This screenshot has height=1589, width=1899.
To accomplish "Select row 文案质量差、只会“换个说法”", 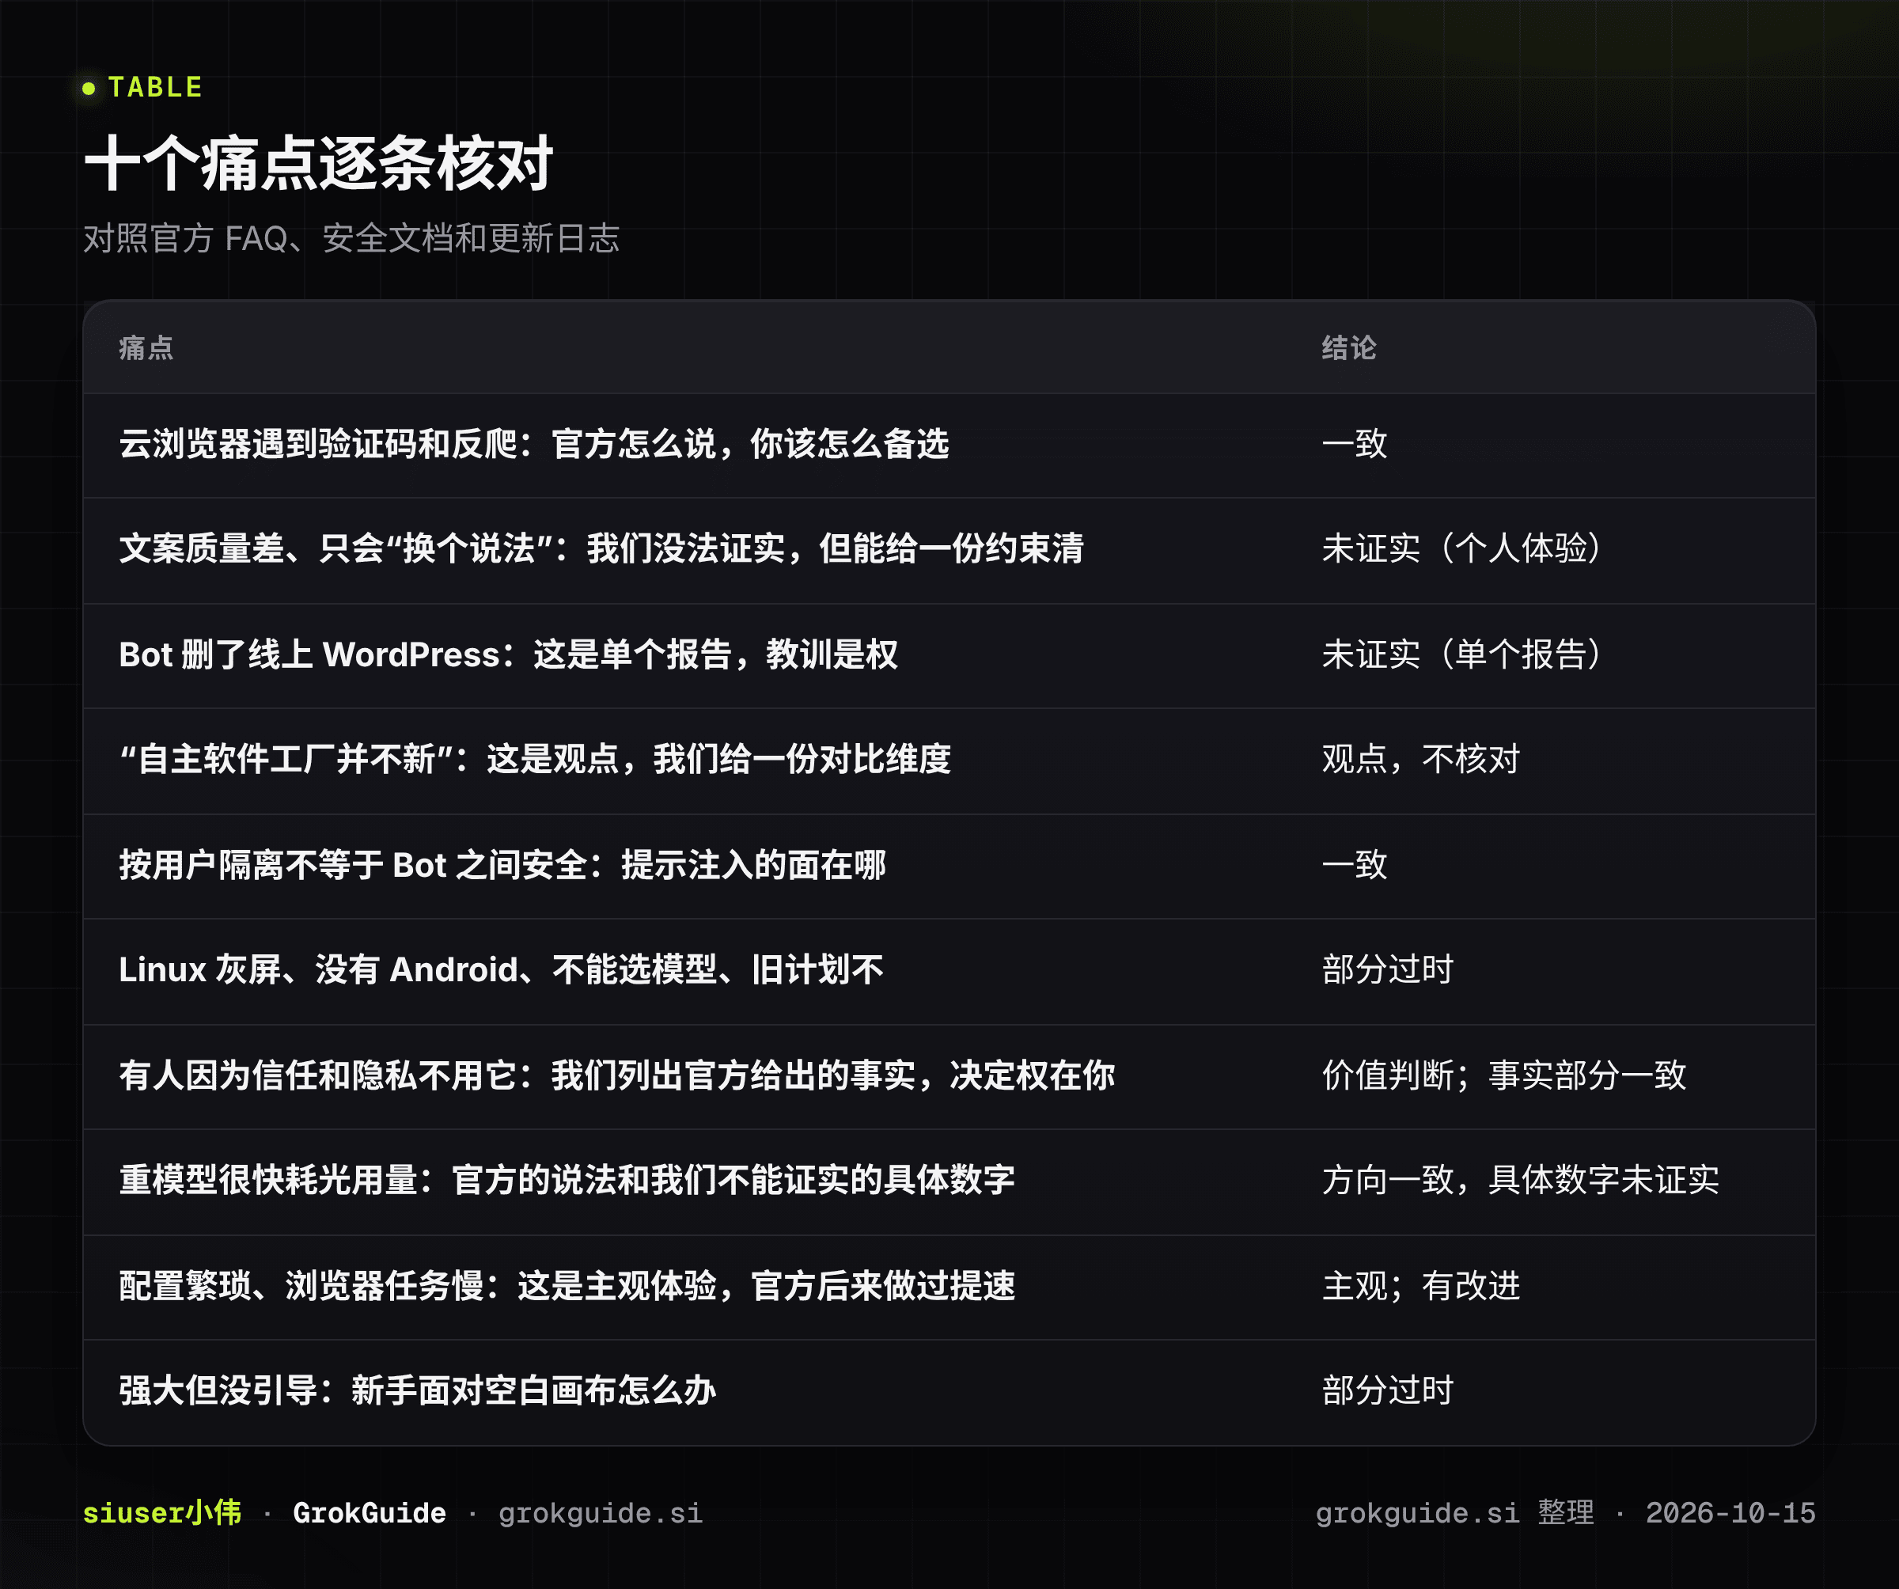I will pos(949,550).
